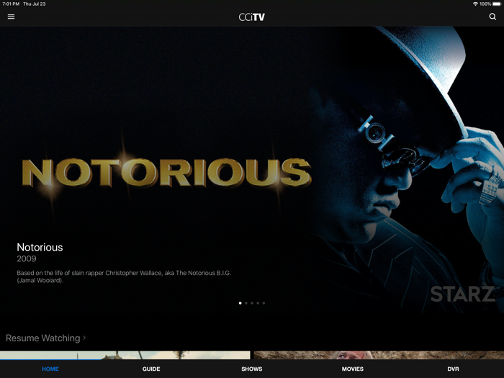
Task: Select the first carousel page dot
Action: [x=240, y=303]
